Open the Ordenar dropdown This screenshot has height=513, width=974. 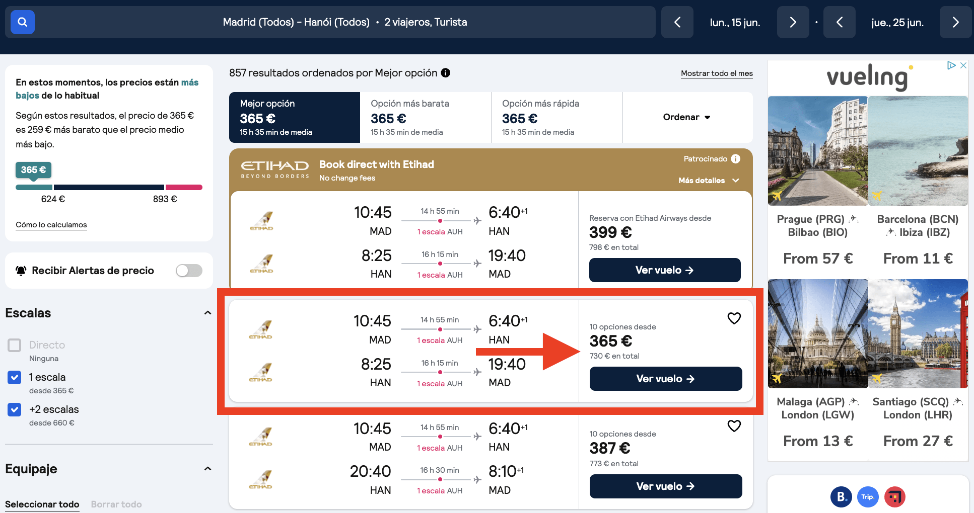tap(686, 117)
